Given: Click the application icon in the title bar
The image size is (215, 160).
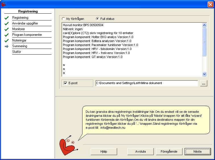Looking at the screenshot, I should click(4, 4).
